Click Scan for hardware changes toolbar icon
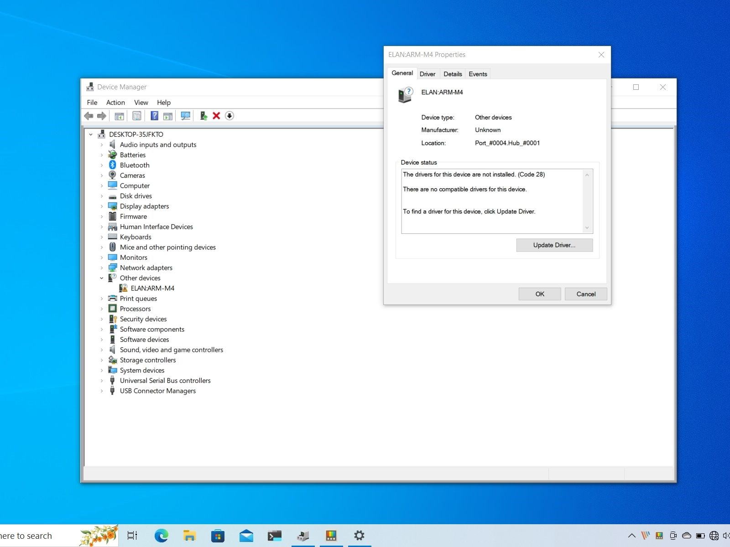This screenshot has width=730, height=547. (185, 116)
